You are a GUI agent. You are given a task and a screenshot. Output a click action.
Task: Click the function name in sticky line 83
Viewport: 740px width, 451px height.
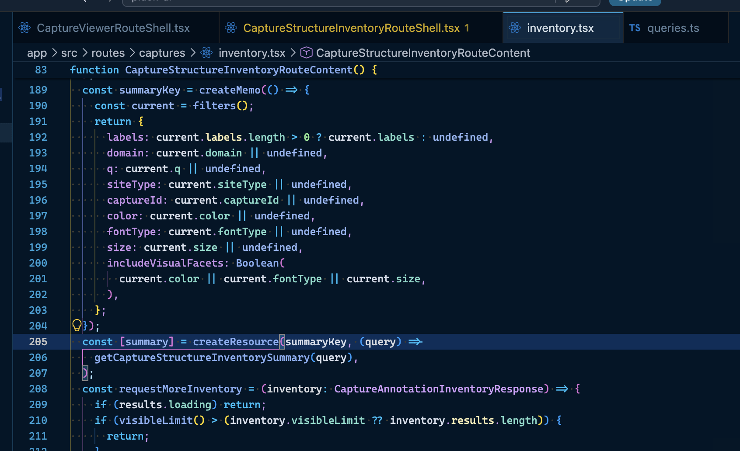click(239, 70)
